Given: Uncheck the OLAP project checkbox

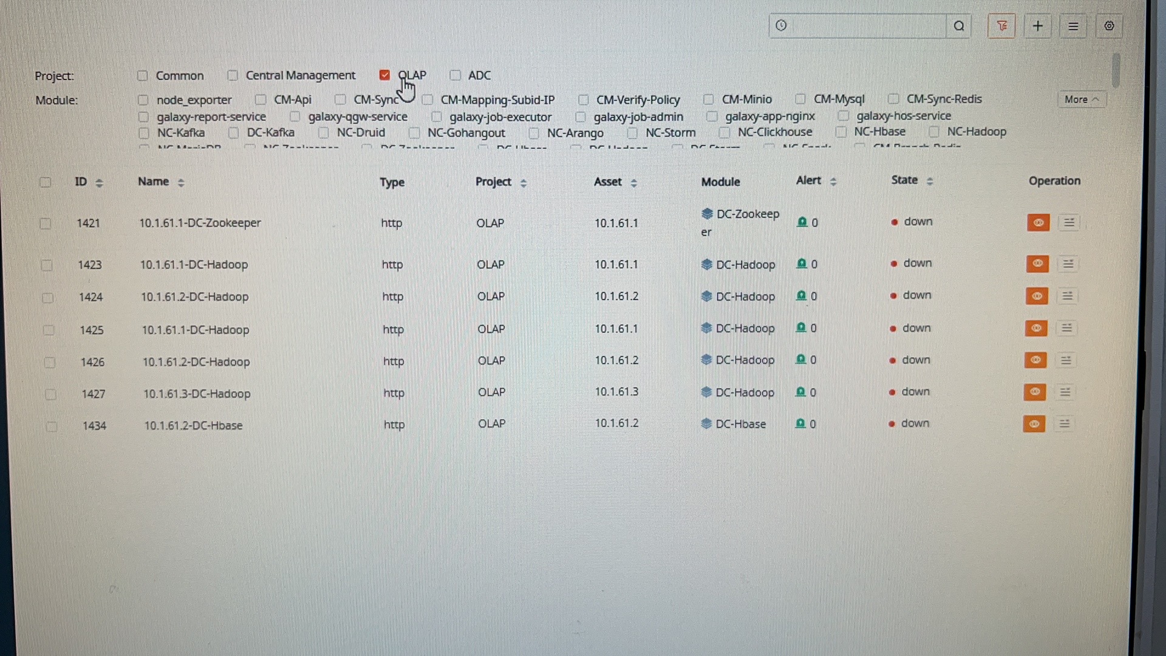Looking at the screenshot, I should (384, 75).
